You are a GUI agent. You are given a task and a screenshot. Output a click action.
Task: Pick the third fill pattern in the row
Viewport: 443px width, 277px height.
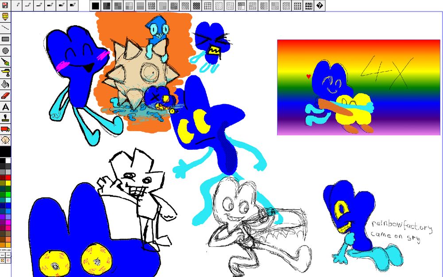[118, 6]
